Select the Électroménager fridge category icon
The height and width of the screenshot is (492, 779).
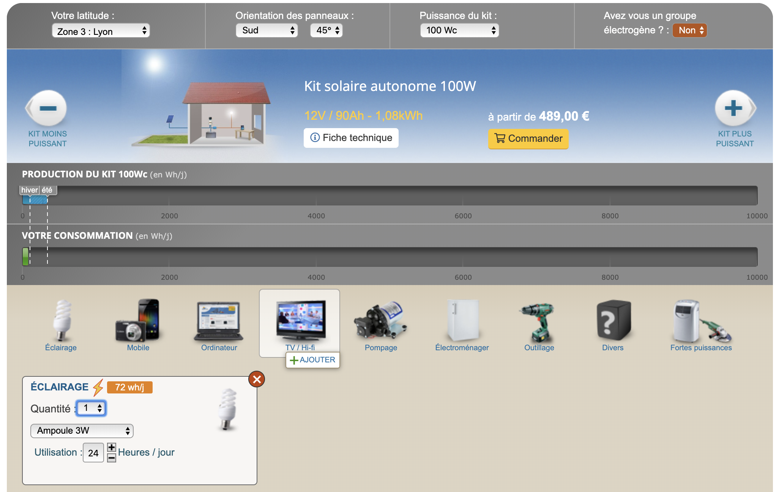click(462, 321)
